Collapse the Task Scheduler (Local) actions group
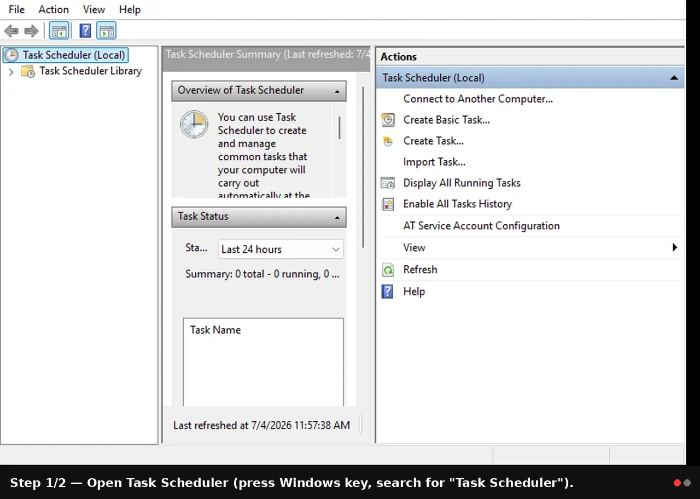Viewport: 700px width, 499px height. coord(674,78)
